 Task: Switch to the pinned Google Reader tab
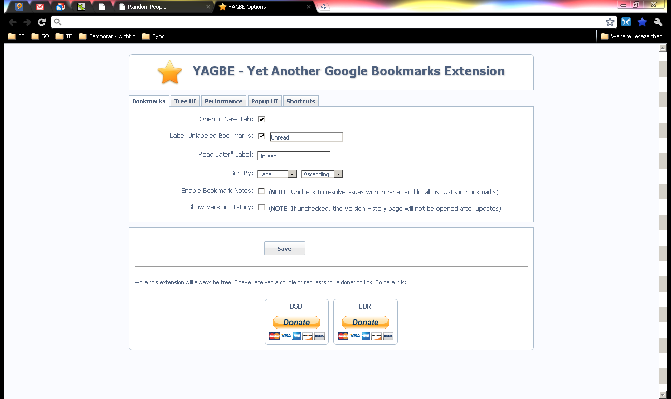pos(61,7)
